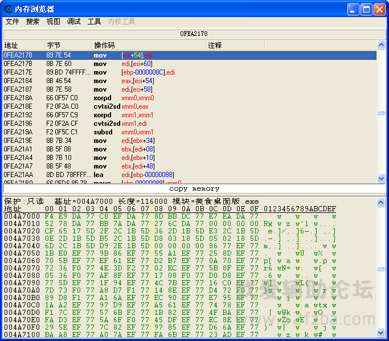Viewport: 389px width, 341px height.
Task: Click disassembler scroll up arrow
Action: point(381,45)
